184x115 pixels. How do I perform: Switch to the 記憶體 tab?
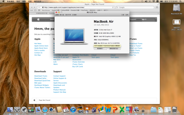click(x=74, y=15)
